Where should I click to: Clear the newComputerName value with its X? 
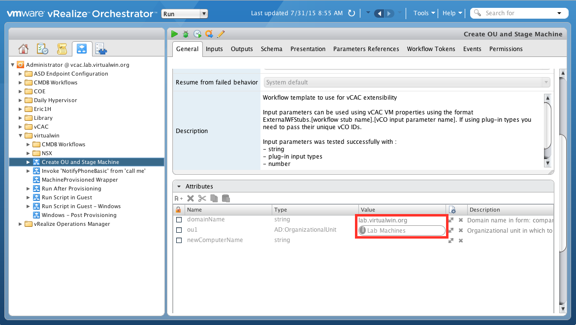coord(461,241)
